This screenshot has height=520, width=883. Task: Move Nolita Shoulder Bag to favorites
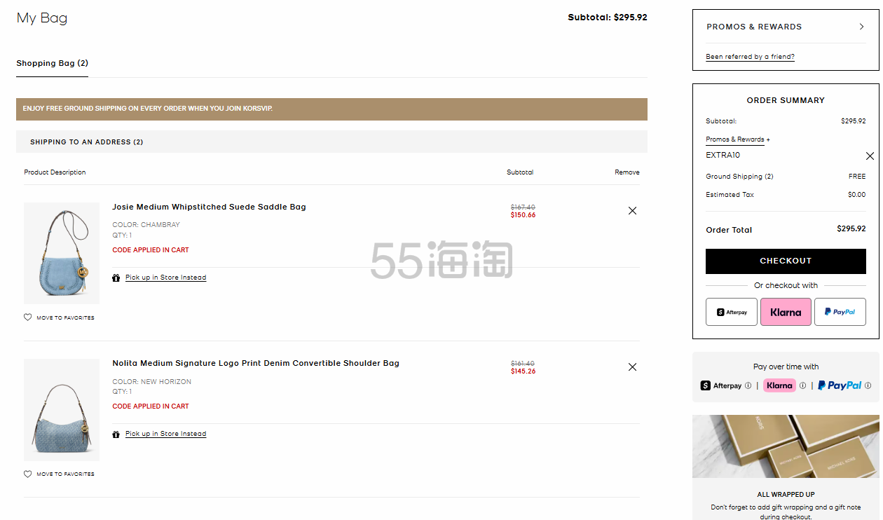pyautogui.click(x=65, y=474)
